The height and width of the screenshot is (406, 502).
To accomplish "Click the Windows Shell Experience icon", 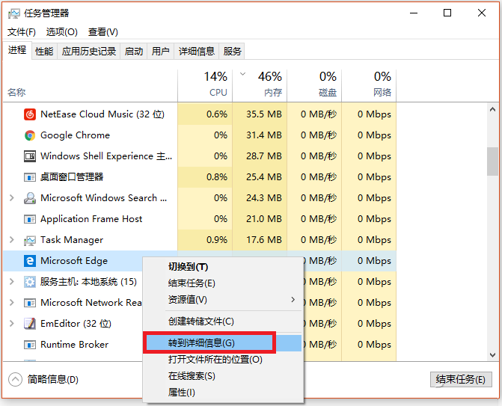I will [x=30, y=156].
